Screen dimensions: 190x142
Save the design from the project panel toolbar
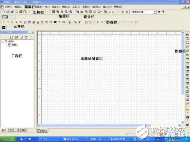coord(21,37)
